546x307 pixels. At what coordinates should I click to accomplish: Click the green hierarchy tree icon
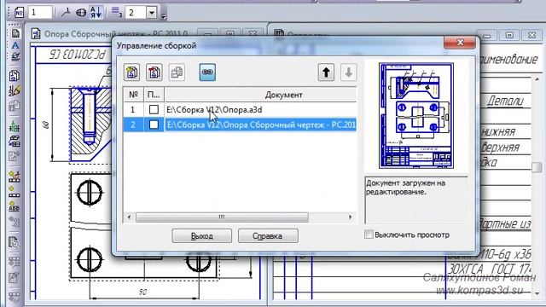pos(15,125)
